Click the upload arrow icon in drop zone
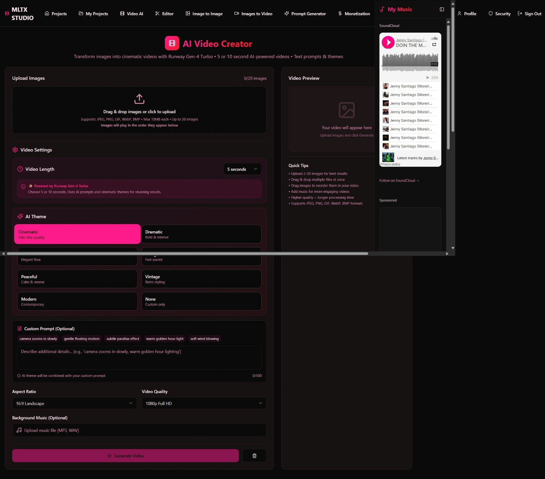The image size is (545, 479). [x=139, y=99]
